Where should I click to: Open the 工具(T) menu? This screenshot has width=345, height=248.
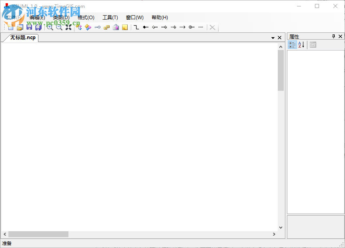[x=110, y=18]
